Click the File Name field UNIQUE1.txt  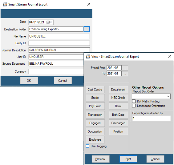tap(59, 36)
